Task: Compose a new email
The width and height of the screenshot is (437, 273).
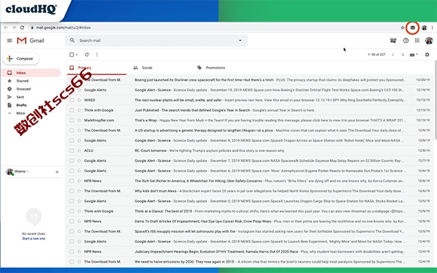Action: pos(21,59)
